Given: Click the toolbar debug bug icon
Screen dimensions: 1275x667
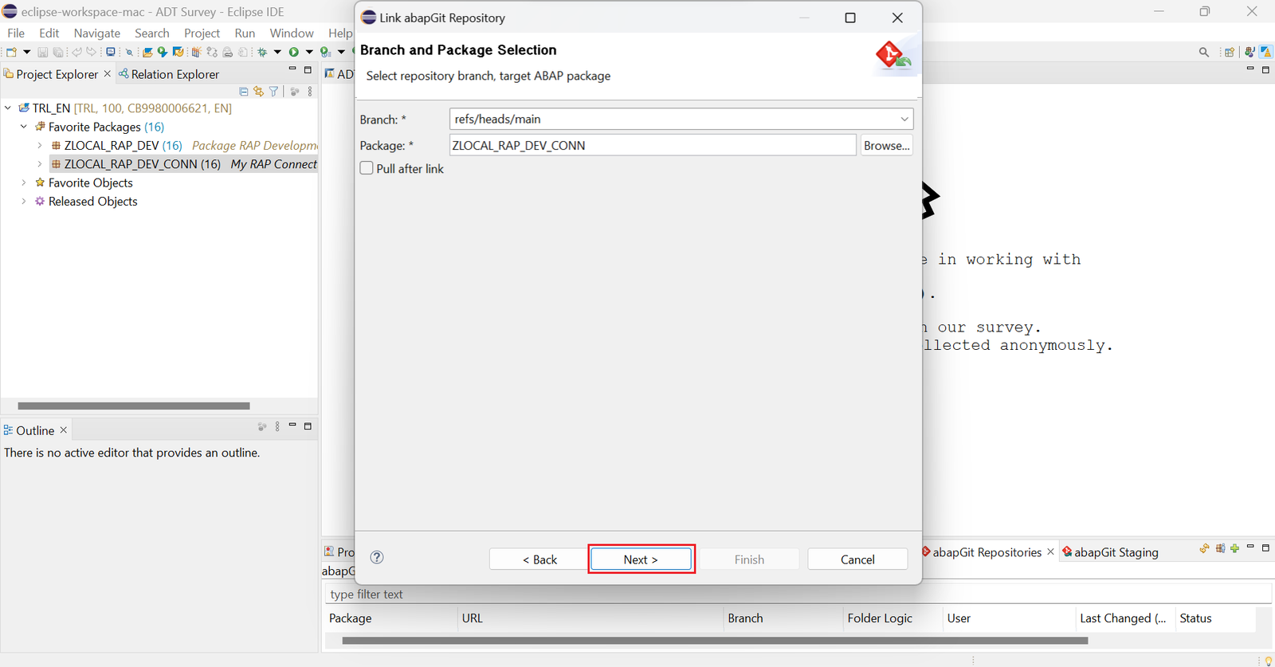Looking at the screenshot, I should click(262, 52).
